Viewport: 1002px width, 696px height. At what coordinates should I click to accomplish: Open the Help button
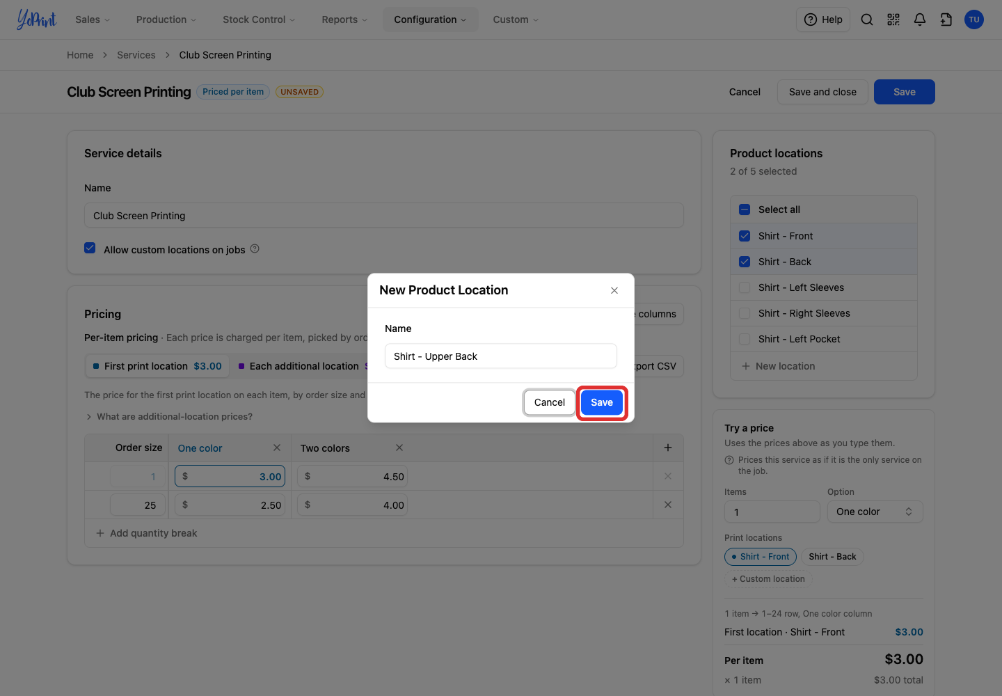pyautogui.click(x=823, y=19)
